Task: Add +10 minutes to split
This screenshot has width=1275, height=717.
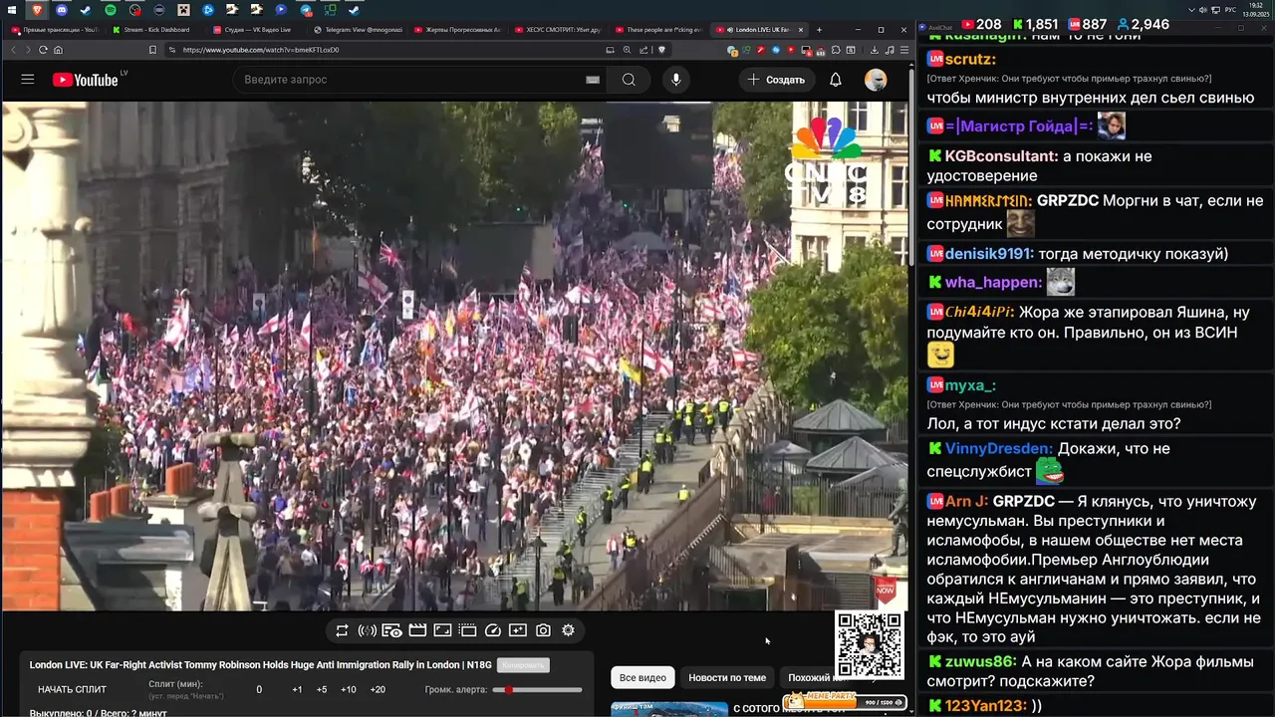Action: coord(349,689)
